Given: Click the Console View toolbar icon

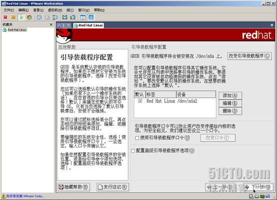Looking at the screenshot, I should point(91,17).
